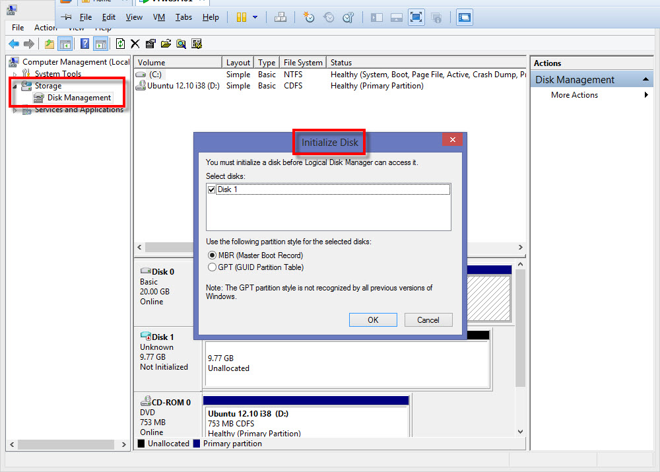Click the volume list scroll-right arrow

520,247
